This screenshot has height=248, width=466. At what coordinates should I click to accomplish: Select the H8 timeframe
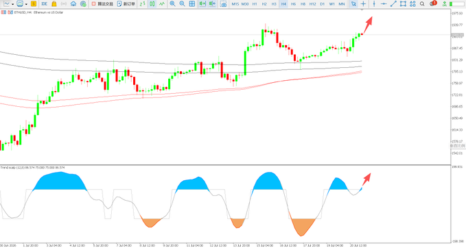click(x=303, y=4)
